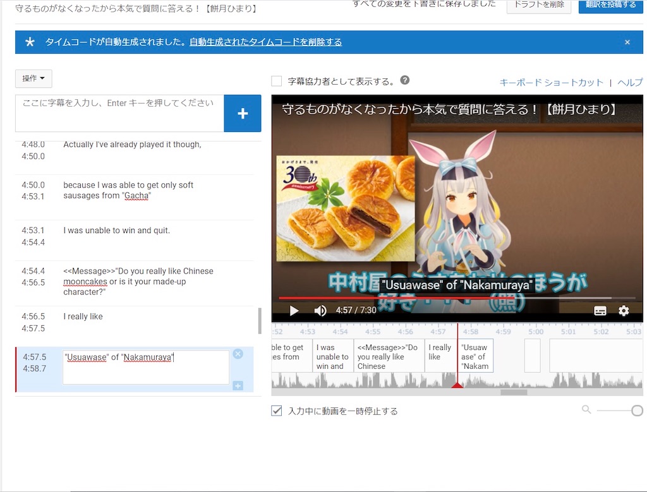Select "Actually I've already played it" row
The width and height of the screenshot is (647, 492).
click(x=134, y=157)
